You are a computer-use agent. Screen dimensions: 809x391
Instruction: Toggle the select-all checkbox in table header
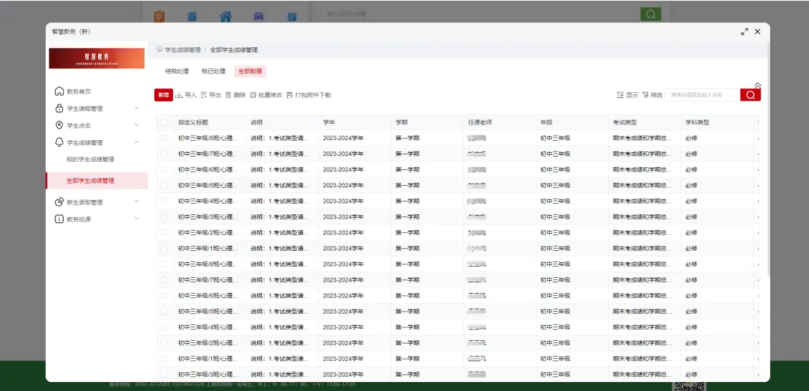click(x=164, y=122)
